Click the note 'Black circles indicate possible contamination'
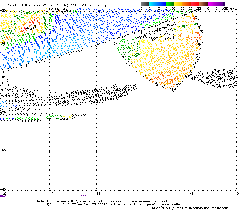This screenshot has width=239, height=210. click(148, 205)
